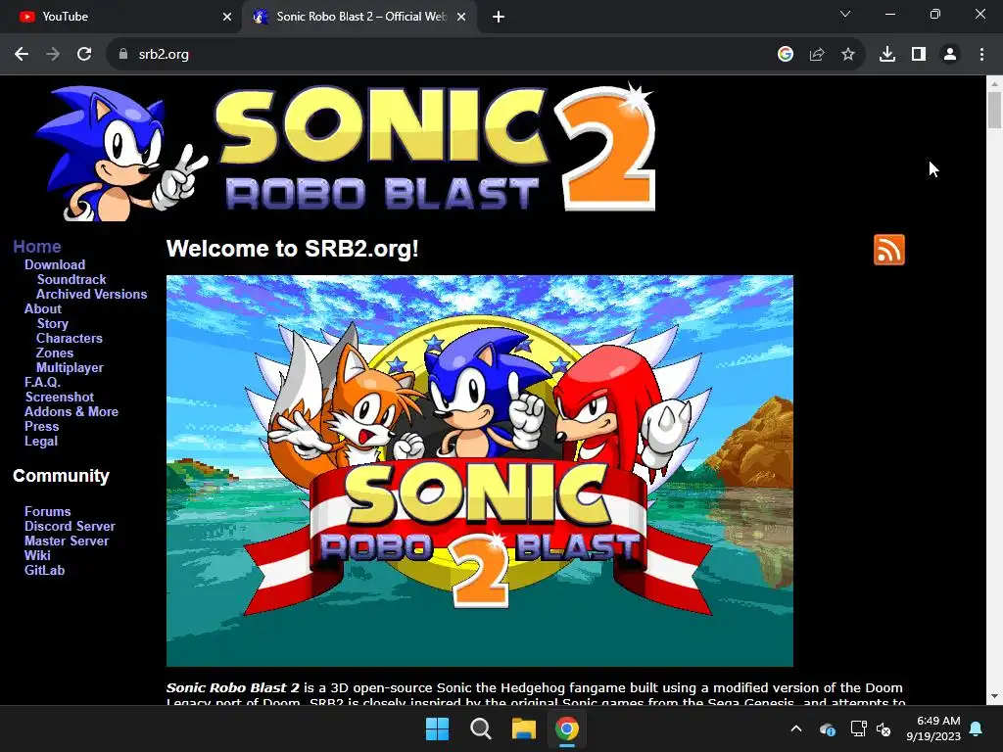Open Chrome downloads icon

coord(887,55)
